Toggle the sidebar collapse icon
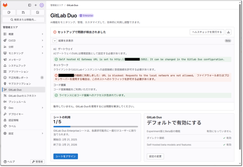The width and height of the screenshot is (243, 167). [29, 5]
